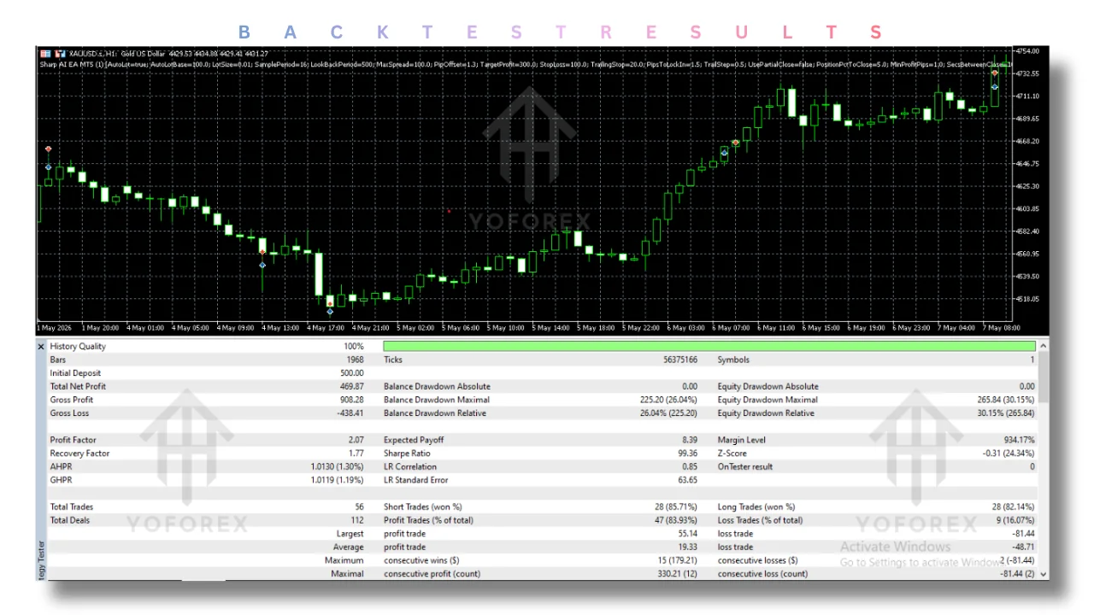Select the Gross Profit value 908.28
The image size is (1094, 615).
(351, 400)
